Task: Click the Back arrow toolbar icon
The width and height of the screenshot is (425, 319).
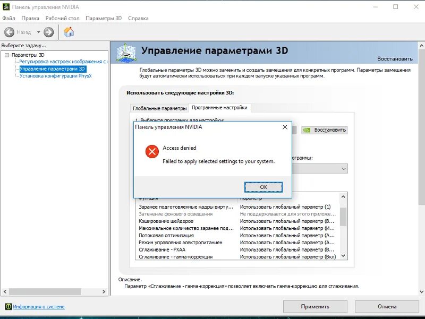Action: (9, 32)
